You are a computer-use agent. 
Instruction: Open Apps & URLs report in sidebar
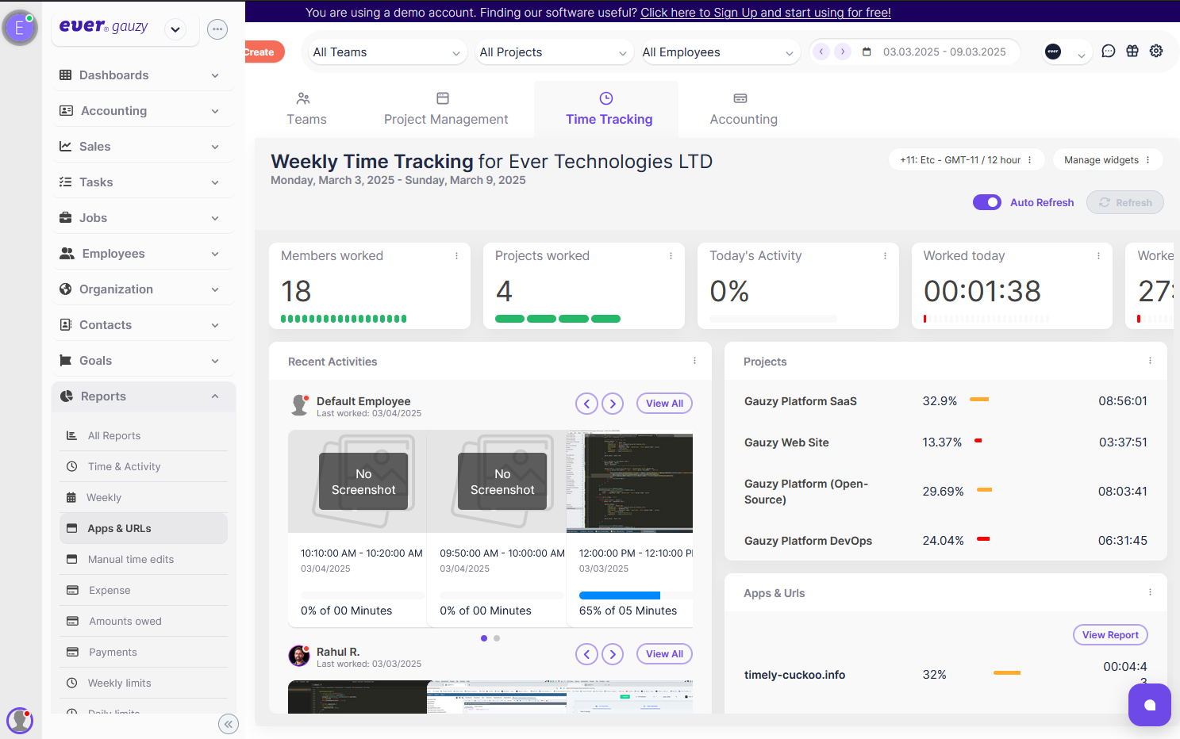pyautogui.click(x=144, y=529)
